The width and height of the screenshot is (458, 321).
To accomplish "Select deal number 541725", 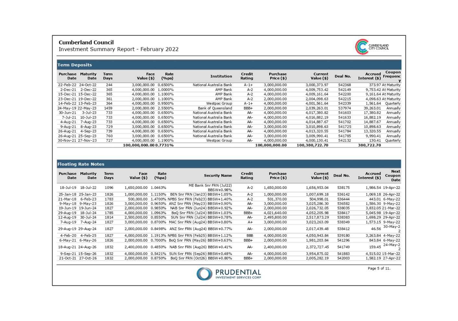I will click(x=344, y=127).
